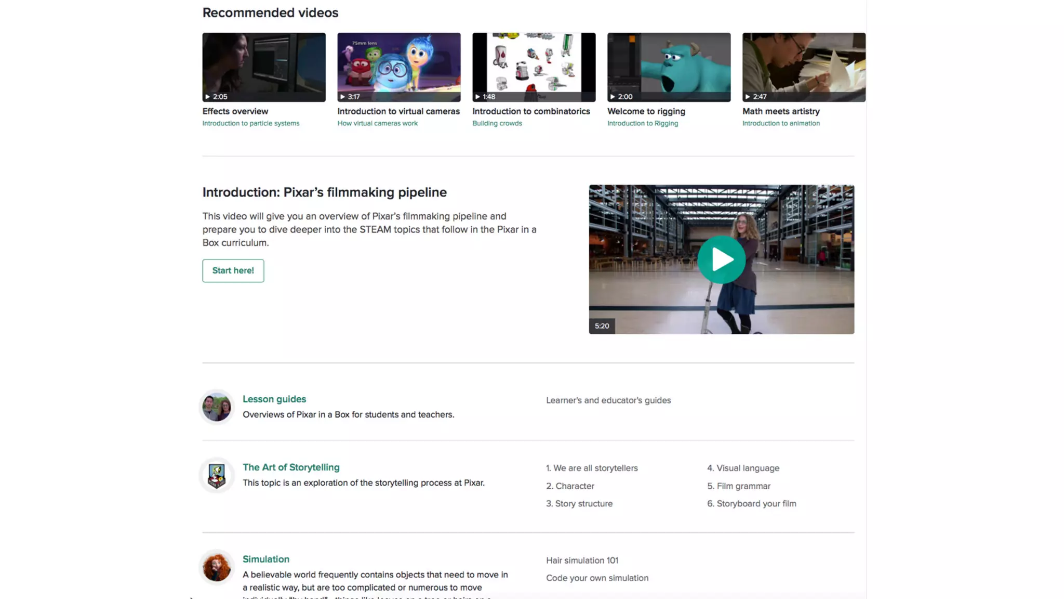Select lesson 4 Visual language
The height and width of the screenshot is (599, 1064).
tap(743, 468)
